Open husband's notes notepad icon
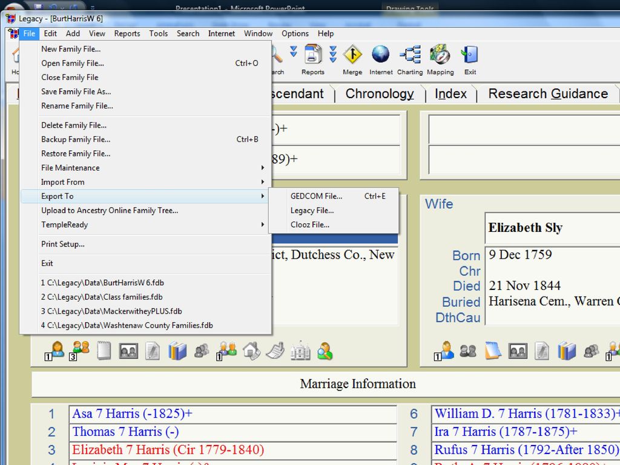620x465 pixels. click(104, 351)
